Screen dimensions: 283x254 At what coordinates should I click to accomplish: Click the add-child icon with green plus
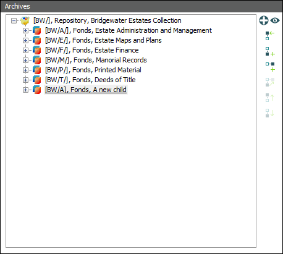pyautogui.click(x=270, y=67)
